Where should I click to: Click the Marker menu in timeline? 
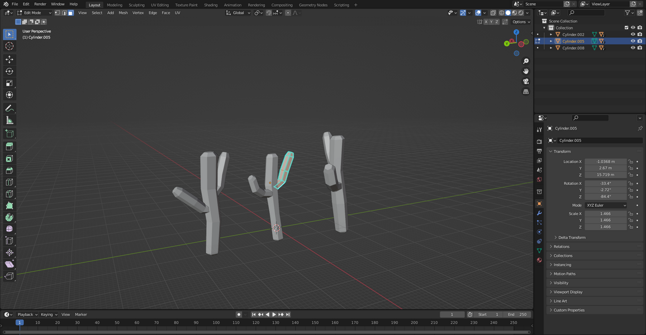[x=80, y=314]
